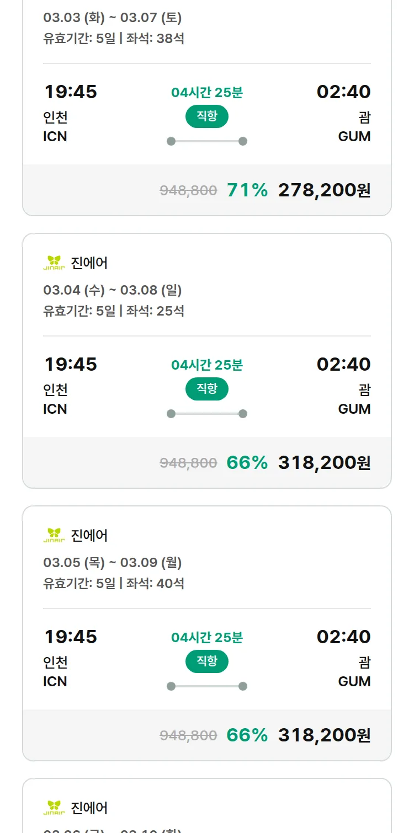Click the Jin Air logo in the 03.04 card
Screen dimensions: 414x833
[54, 263]
